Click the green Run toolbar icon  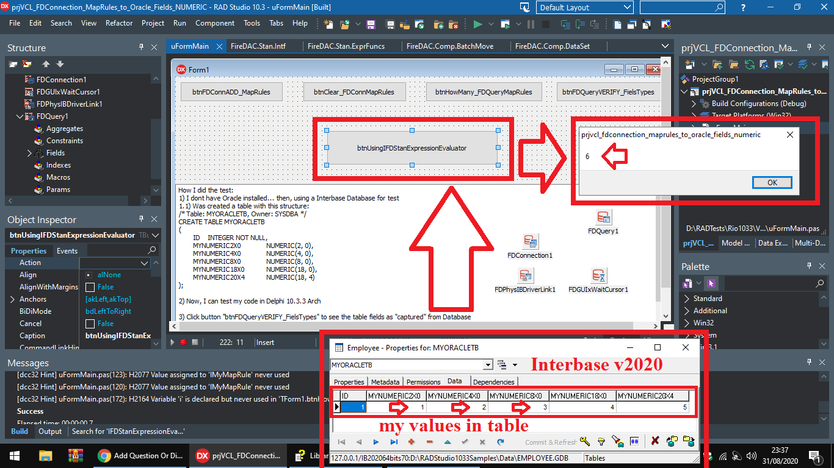477,25
